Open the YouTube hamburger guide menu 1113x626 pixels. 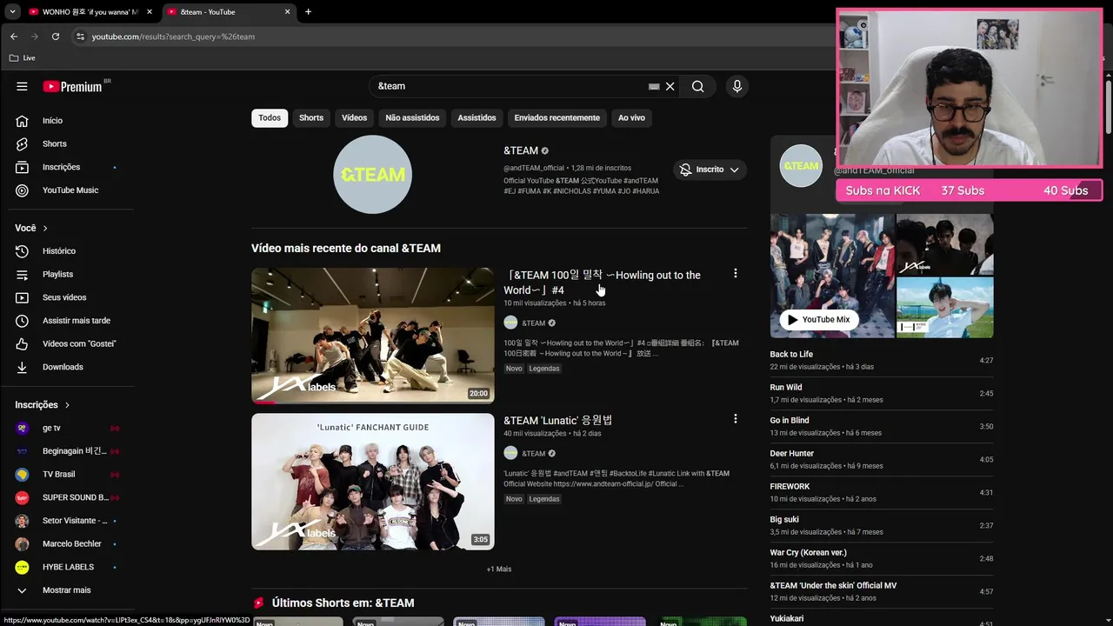click(x=22, y=86)
